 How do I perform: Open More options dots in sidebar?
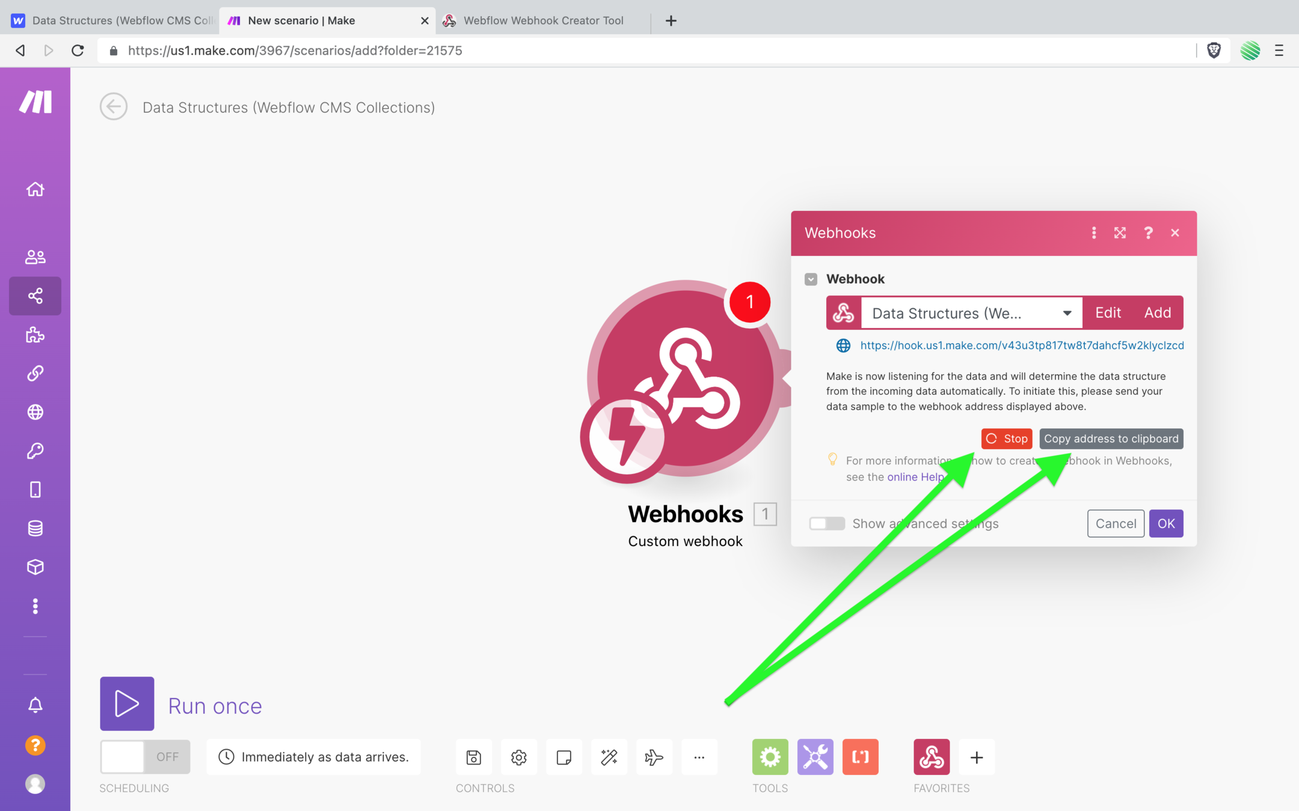click(35, 606)
